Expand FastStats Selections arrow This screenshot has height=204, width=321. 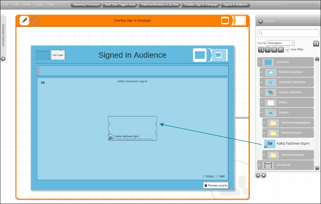pos(262,72)
